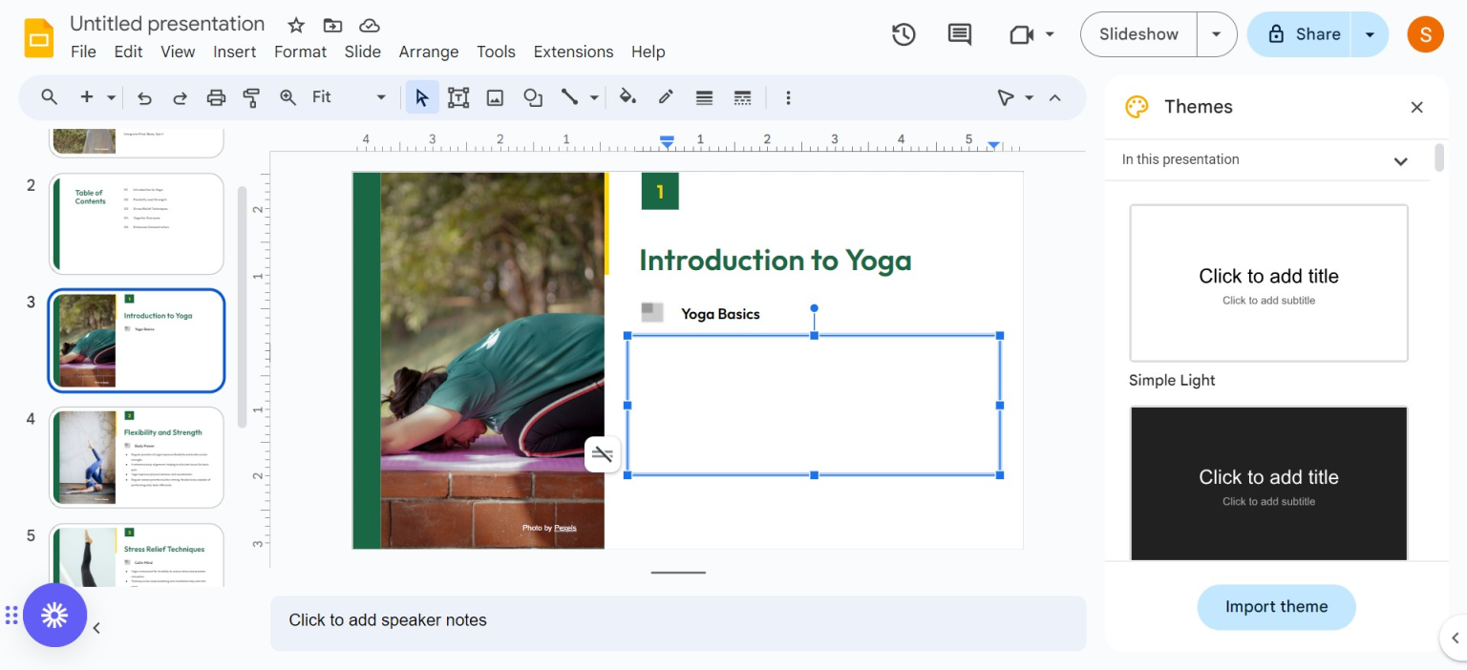The height and width of the screenshot is (670, 1467).
Task: Choose the Select arrow cursor tool
Action: [422, 97]
